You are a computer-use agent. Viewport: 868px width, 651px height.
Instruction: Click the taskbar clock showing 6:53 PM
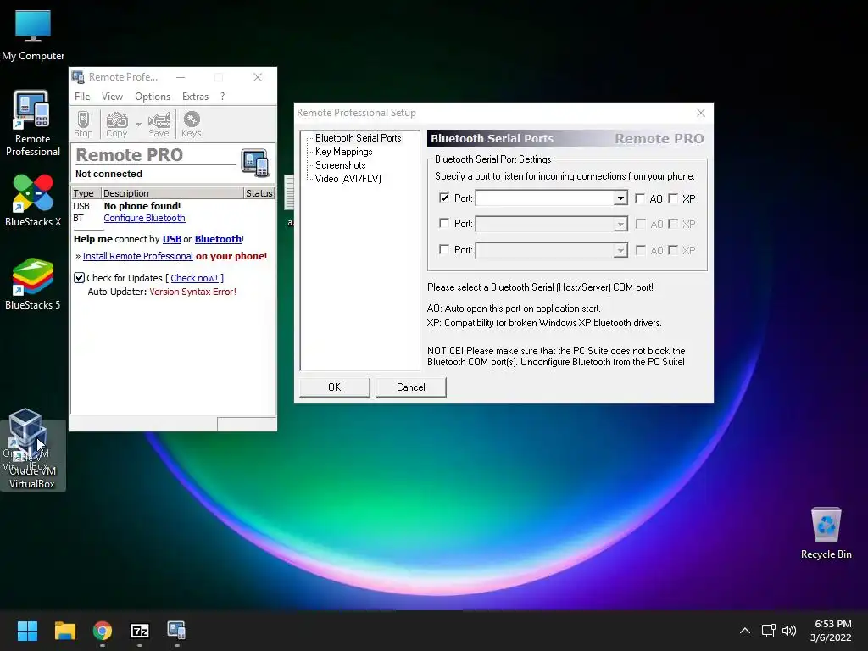pos(831,631)
